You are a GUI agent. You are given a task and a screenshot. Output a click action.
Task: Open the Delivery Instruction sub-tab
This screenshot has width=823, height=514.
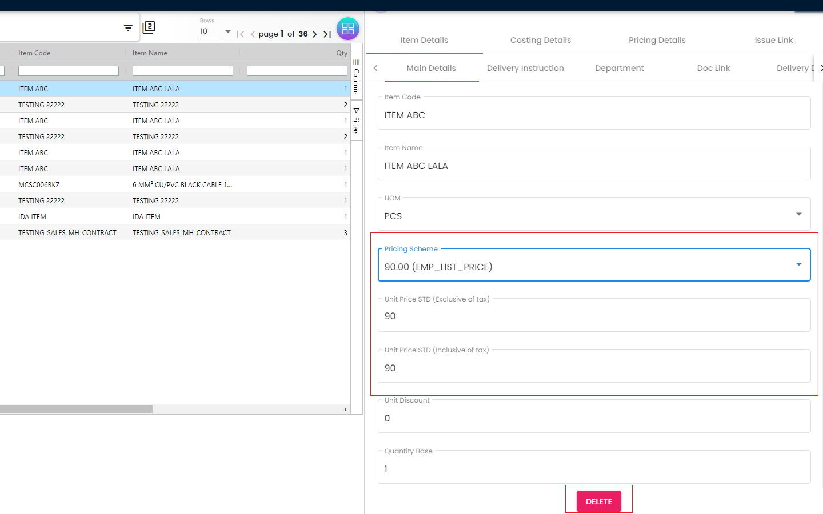525,68
